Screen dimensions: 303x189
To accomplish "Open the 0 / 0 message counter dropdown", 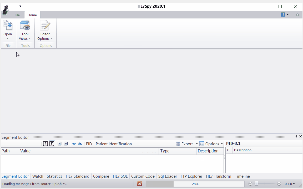I will [290, 184].
